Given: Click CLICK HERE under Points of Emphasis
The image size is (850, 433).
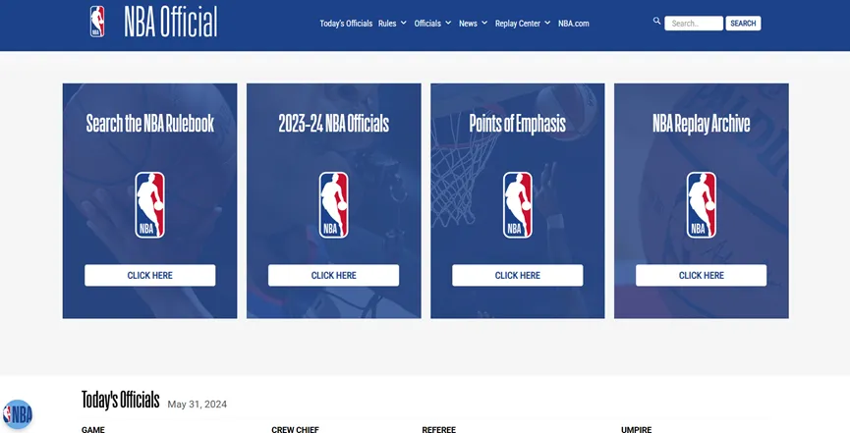Looking at the screenshot, I should click(x=517, y=276).
